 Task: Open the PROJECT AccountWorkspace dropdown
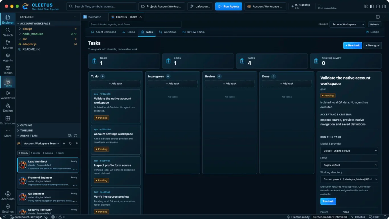point(347,25)
